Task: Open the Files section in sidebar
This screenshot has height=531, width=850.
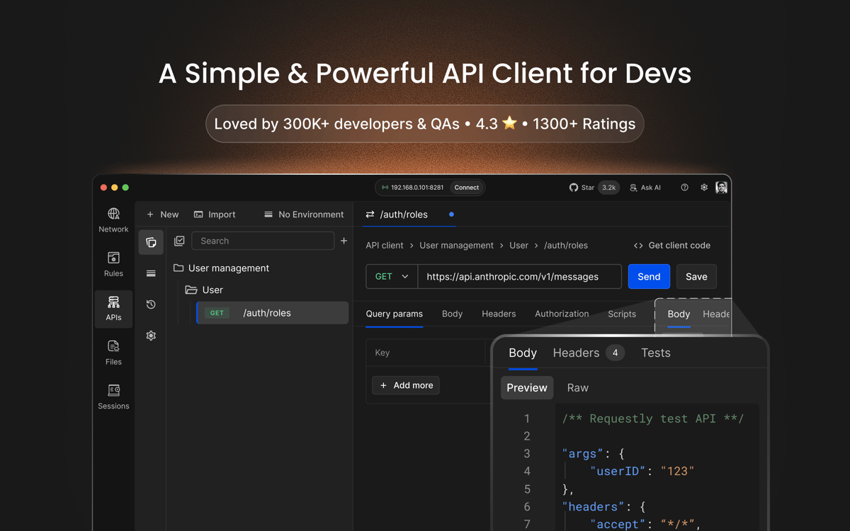Action: (x=113, y=353)
